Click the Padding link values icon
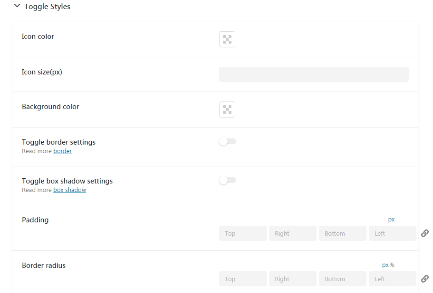The height and width of the screenshot is (293, 433). click(x=425, y=233)
